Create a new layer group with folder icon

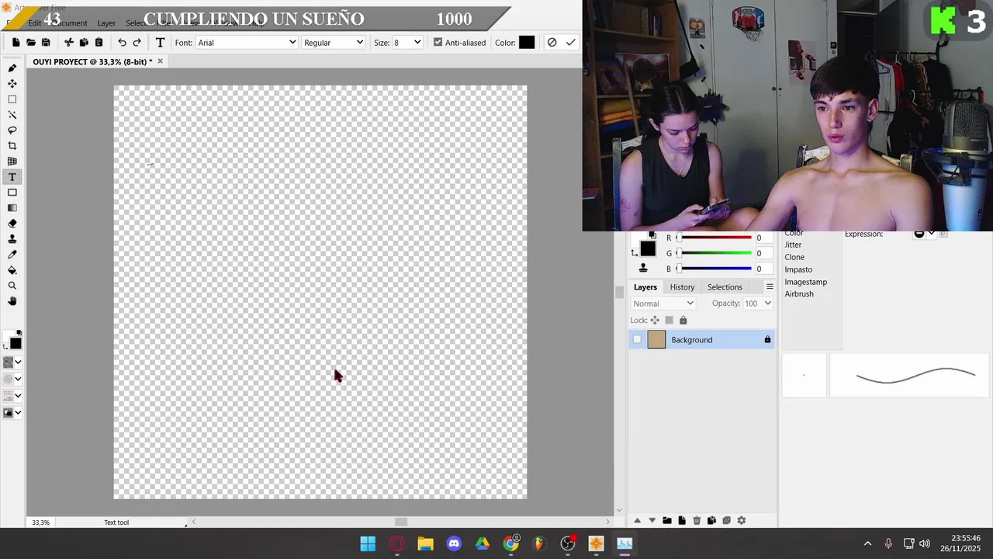click(x=667, y=520)
